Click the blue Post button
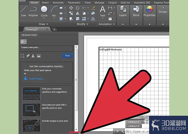 pos(67,56)
